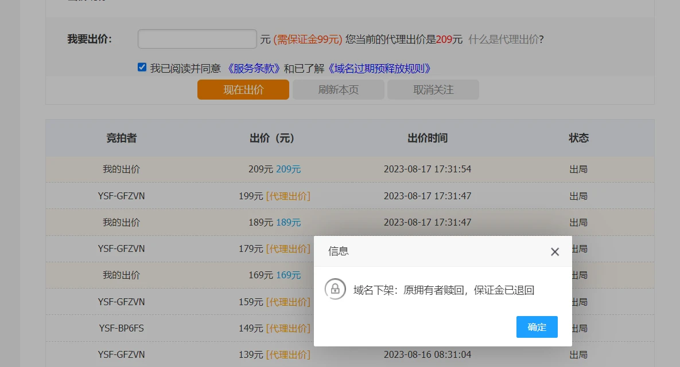Click the blue 169元 bid amount
This screenshot has height=367, width=680.
[x=288, y=275]
